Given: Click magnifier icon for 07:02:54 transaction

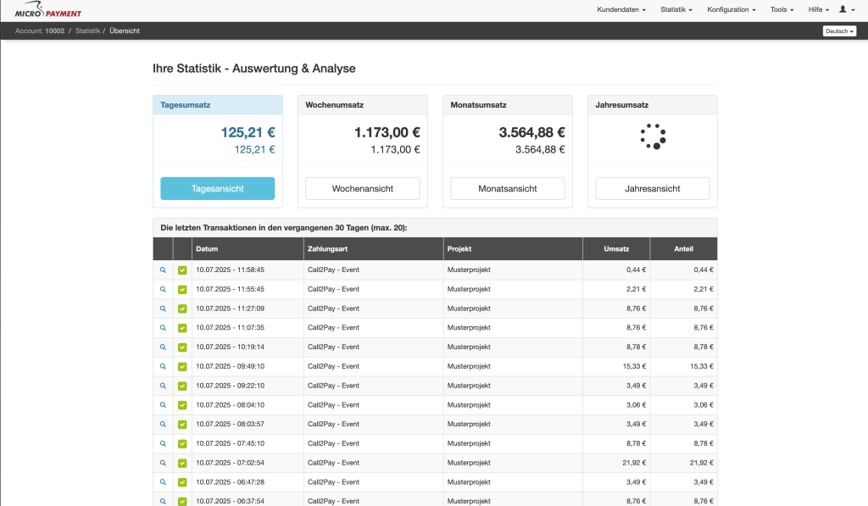Looking at the screenshot, I should click(x=163, y=462).
